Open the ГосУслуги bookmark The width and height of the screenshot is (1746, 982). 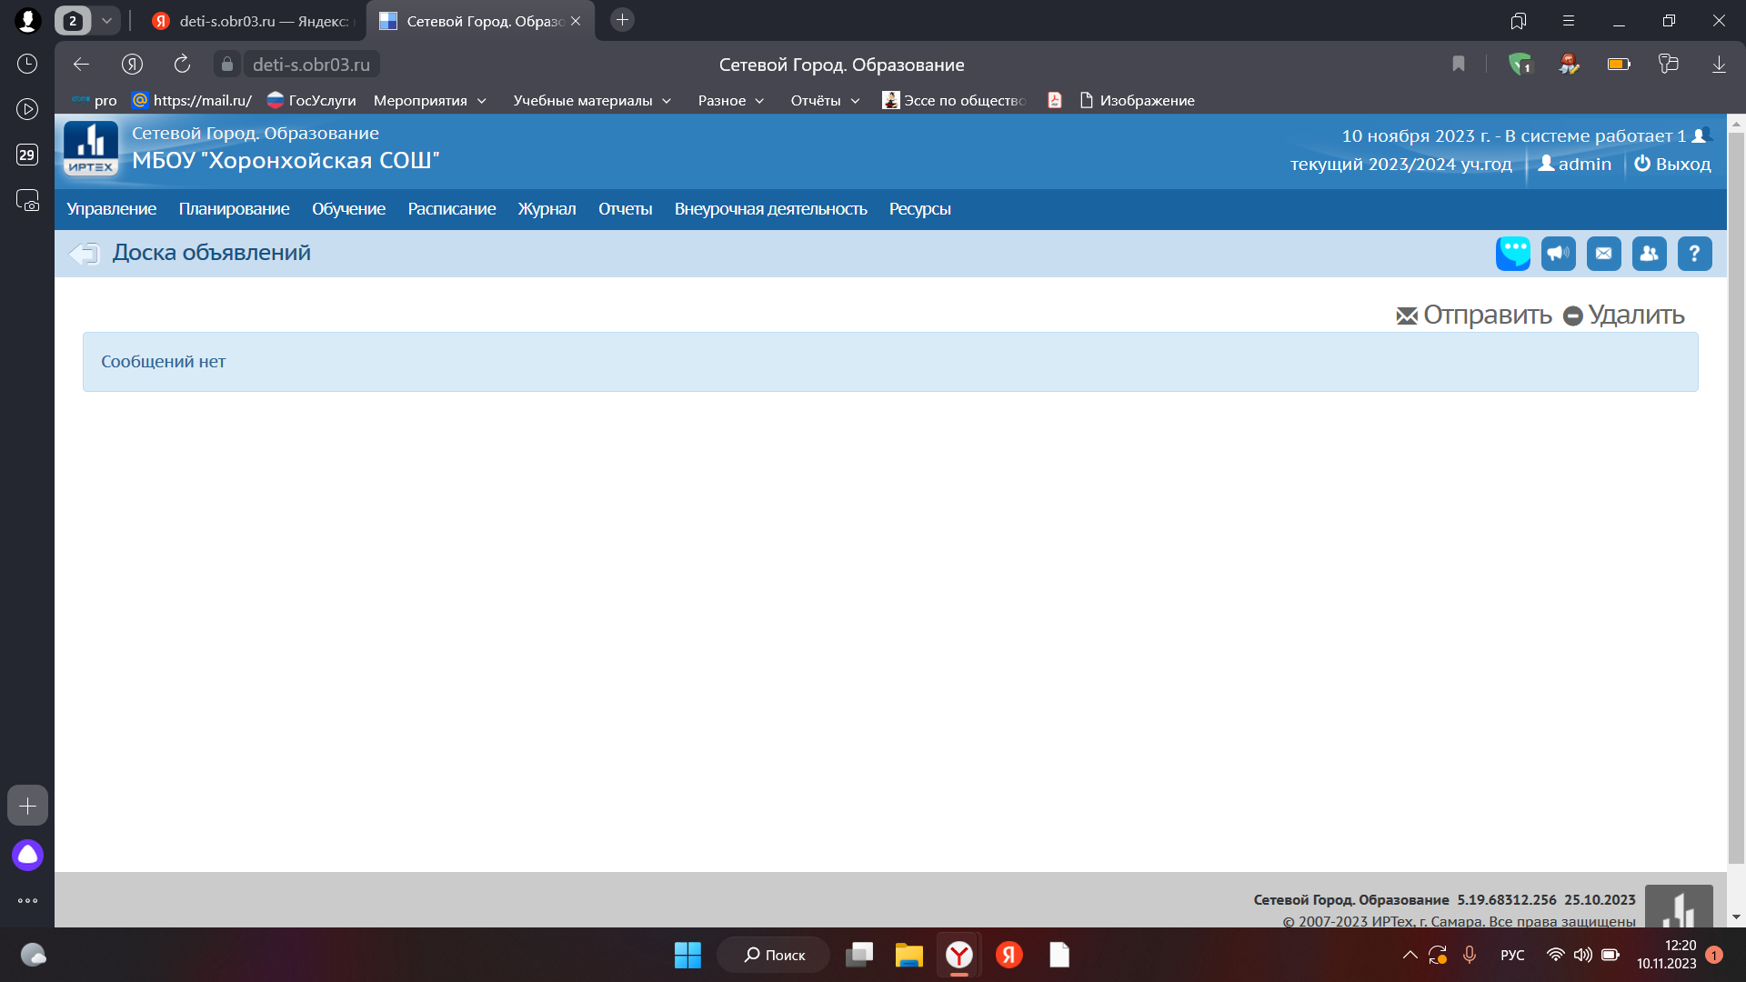pos(311,100)
